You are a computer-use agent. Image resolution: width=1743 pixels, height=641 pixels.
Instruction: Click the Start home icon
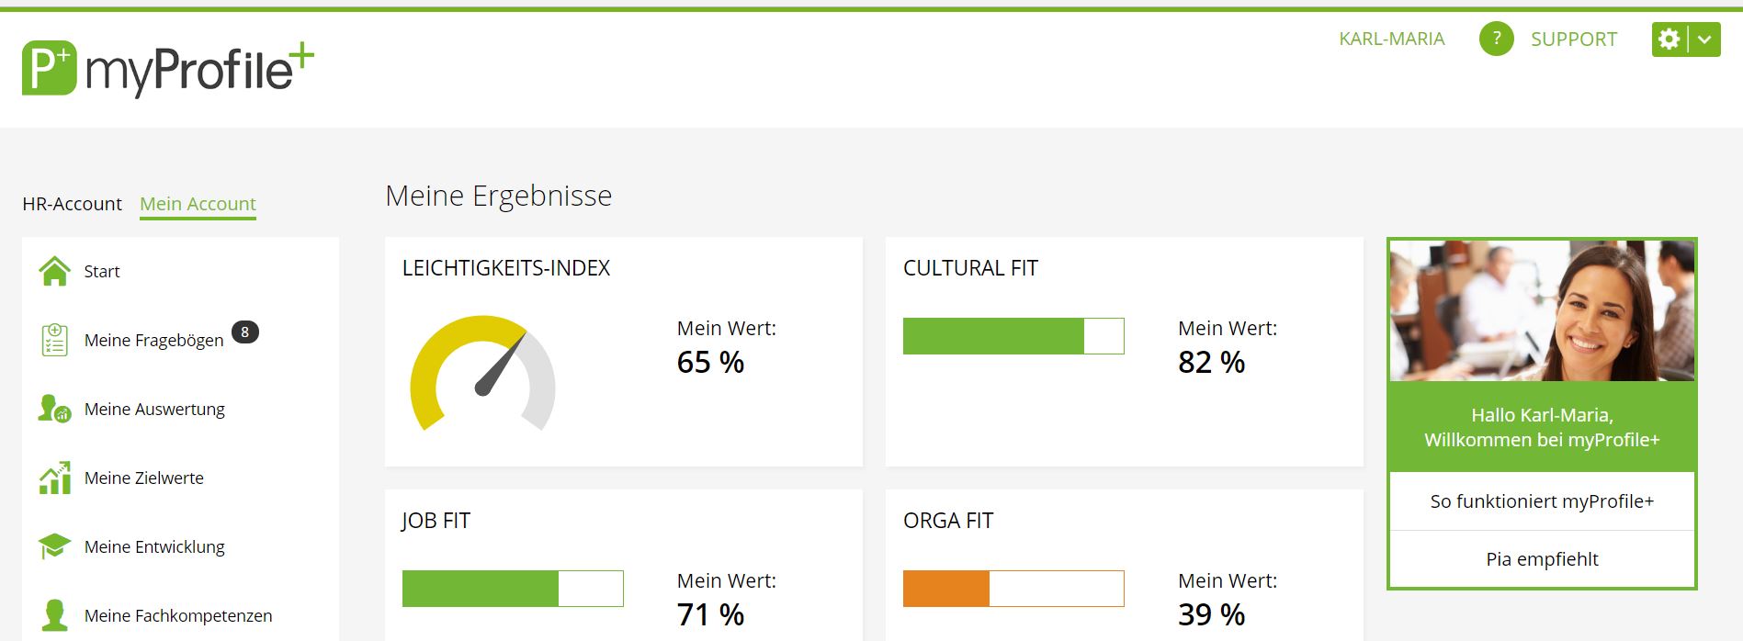point(55,271)
